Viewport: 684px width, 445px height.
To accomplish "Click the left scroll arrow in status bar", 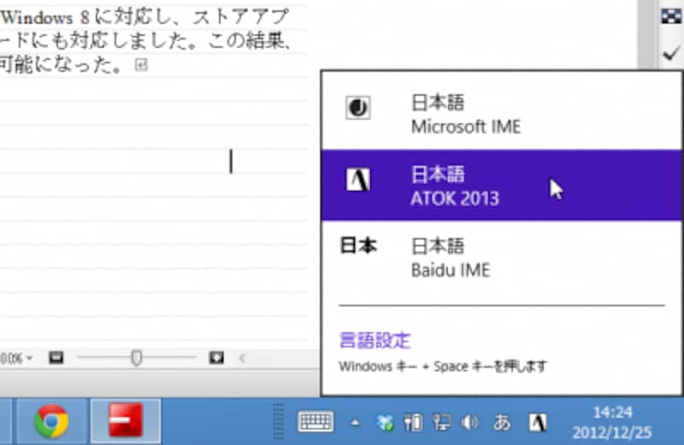I will coord(243,358).
